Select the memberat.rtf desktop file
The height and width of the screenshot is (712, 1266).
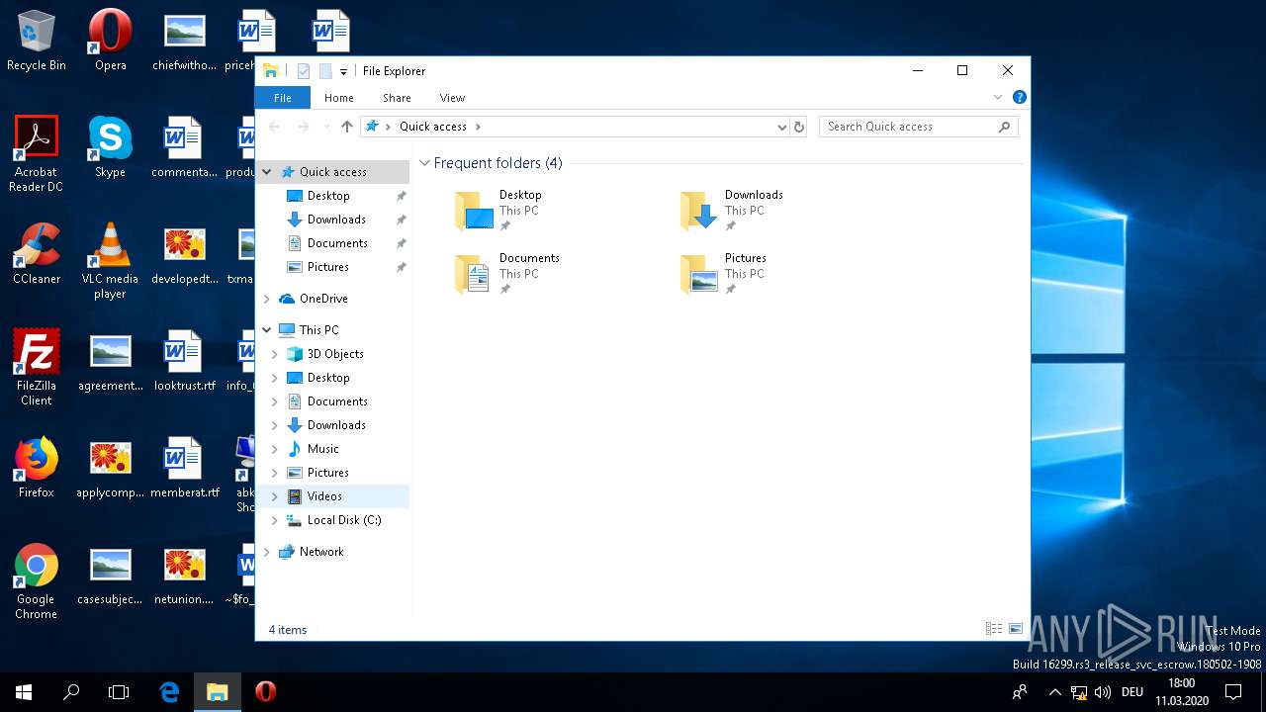184,468
